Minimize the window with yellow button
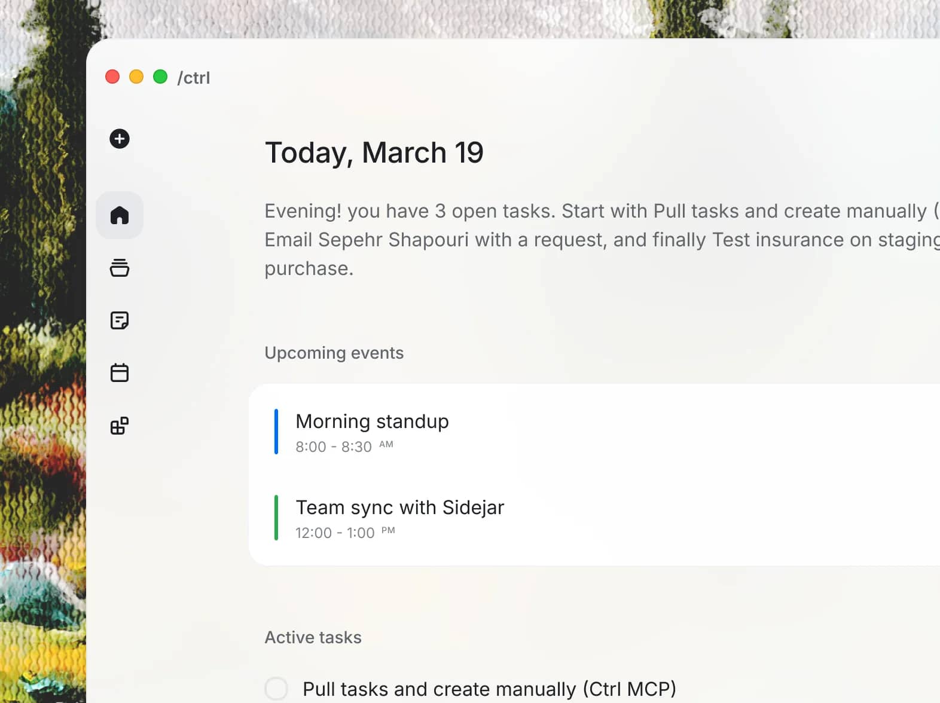 click(136, 77)
